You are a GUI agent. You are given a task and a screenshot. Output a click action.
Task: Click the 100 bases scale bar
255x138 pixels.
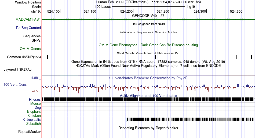(148, 7)
